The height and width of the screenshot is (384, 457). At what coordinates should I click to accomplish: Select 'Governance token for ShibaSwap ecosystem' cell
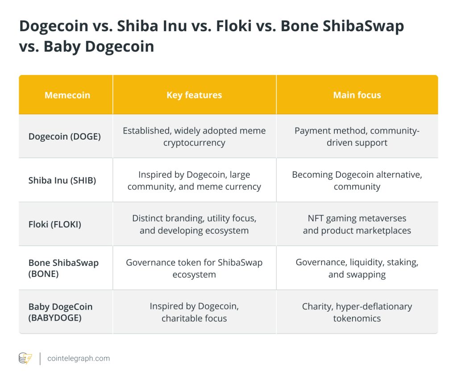(194, 268)
